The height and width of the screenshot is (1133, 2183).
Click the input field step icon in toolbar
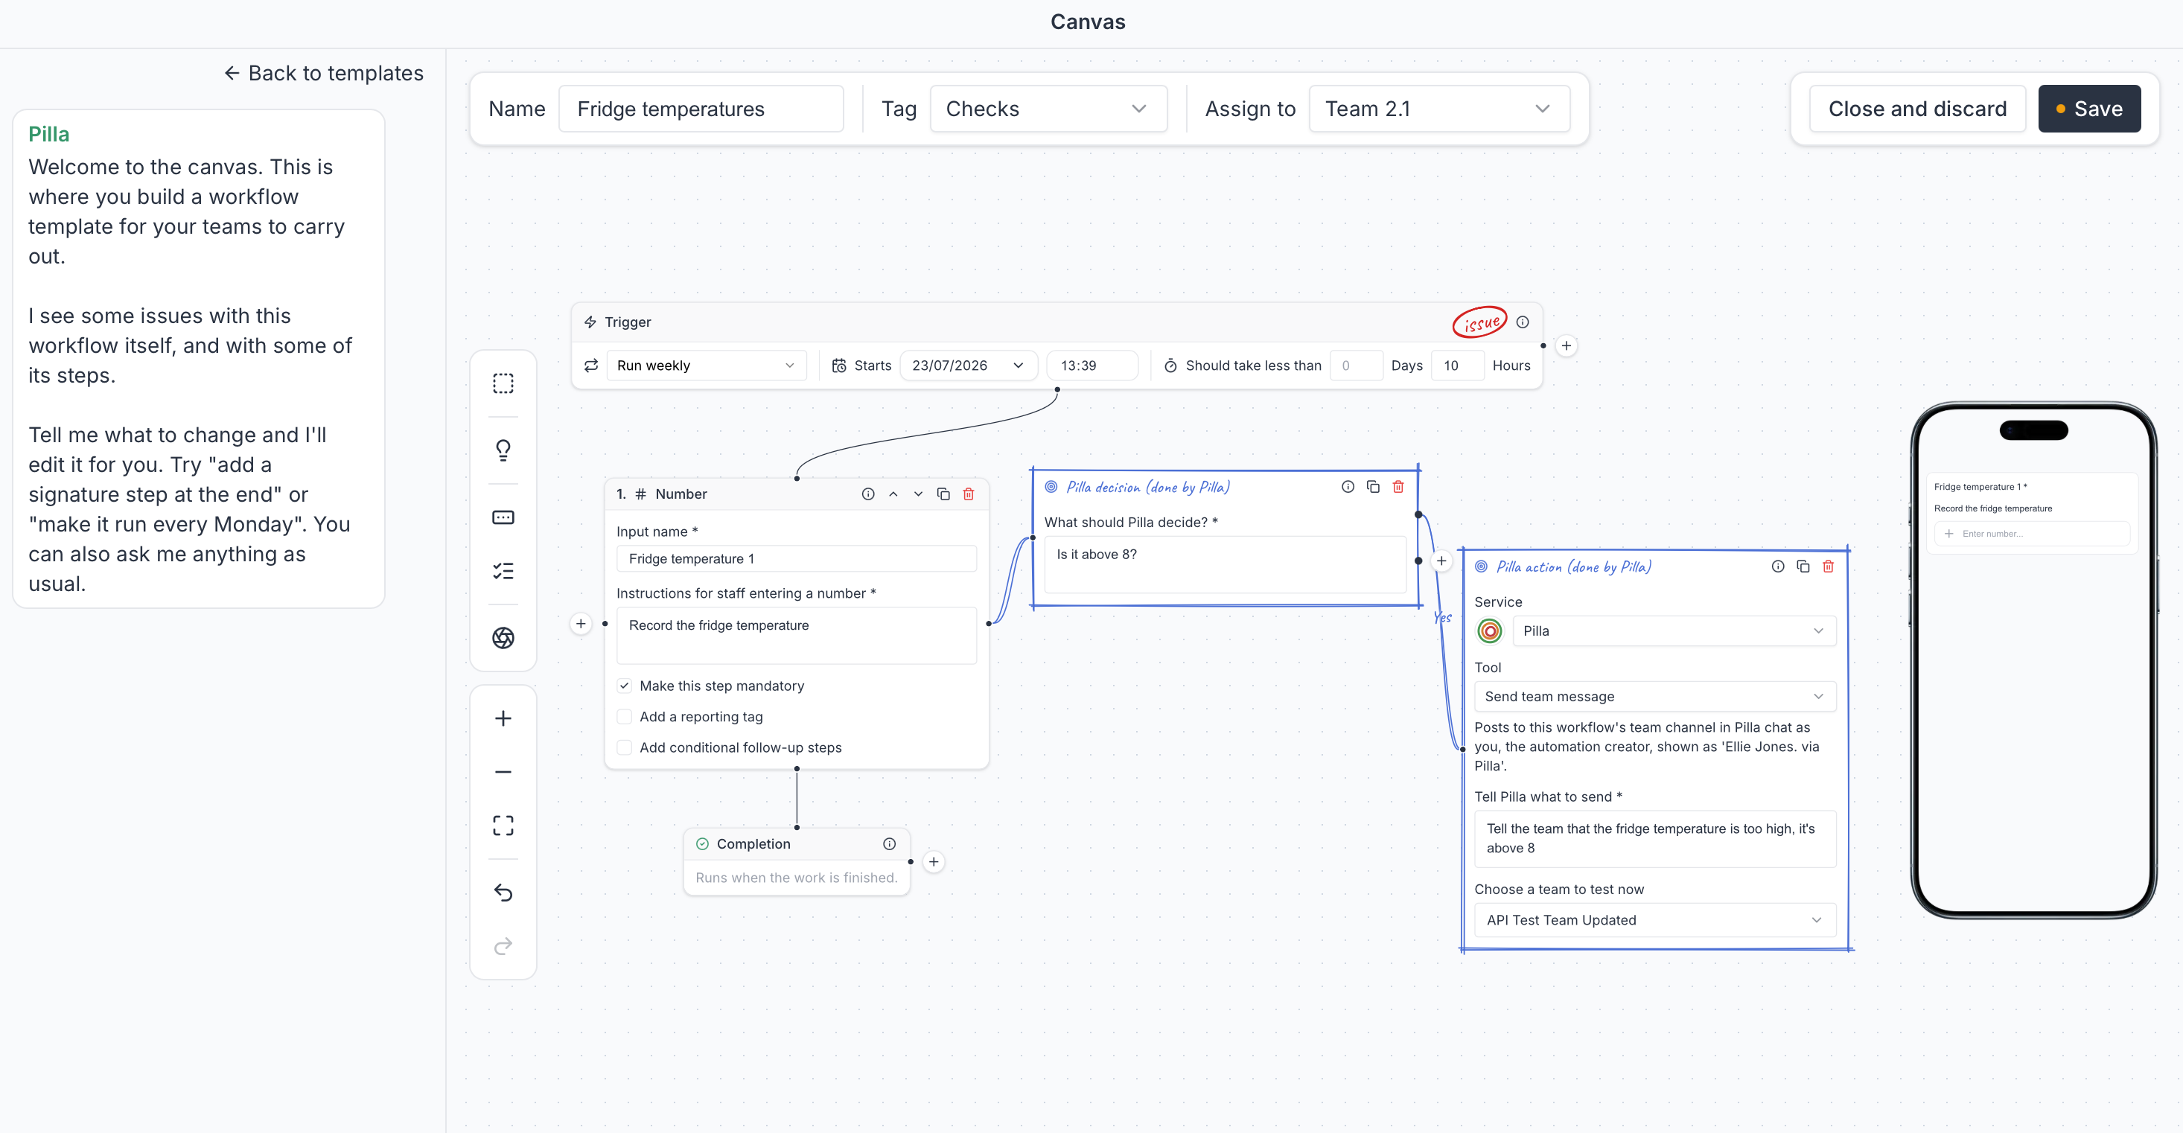(503, 518)
